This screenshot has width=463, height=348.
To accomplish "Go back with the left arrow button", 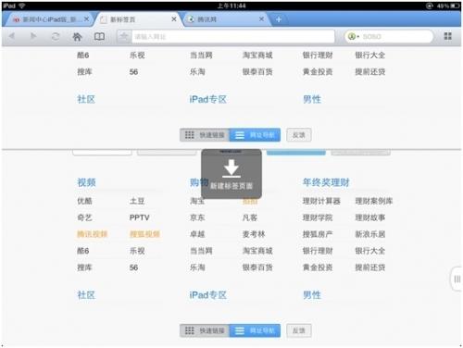I will tap(12, 36).
